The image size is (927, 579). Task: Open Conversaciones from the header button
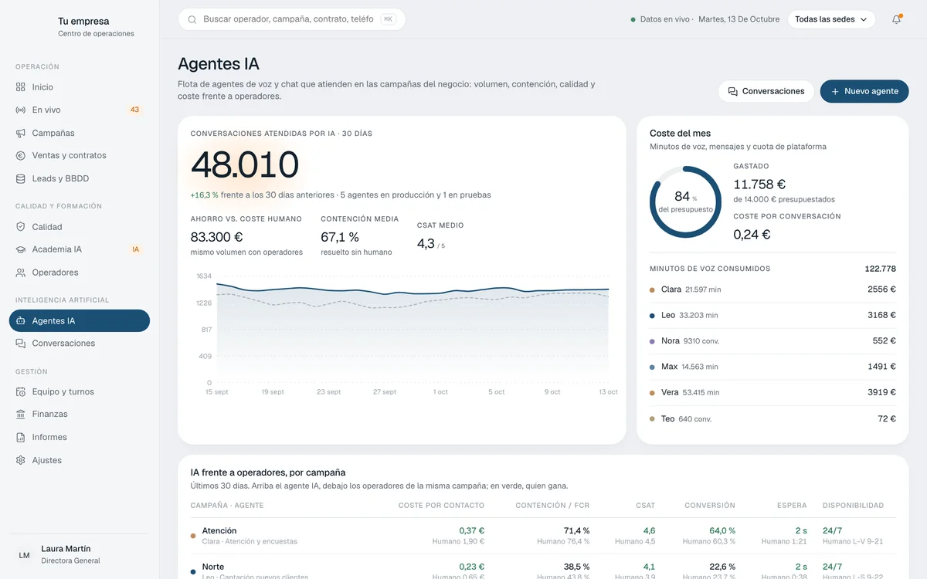pos(766,91)
